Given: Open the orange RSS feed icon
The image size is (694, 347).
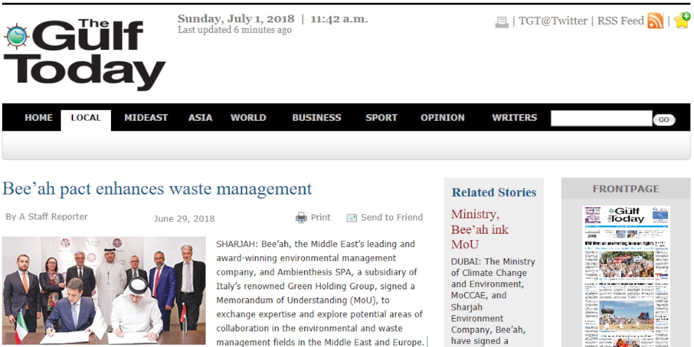Looking at the screenshot, I should (655, 21).
